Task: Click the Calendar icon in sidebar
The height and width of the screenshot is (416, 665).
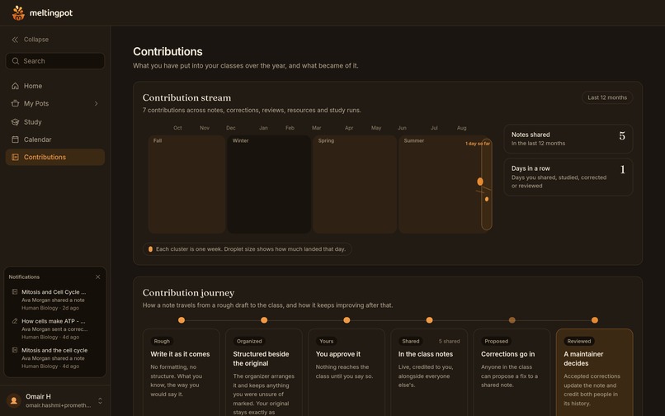Action: (x=16, y=139)
